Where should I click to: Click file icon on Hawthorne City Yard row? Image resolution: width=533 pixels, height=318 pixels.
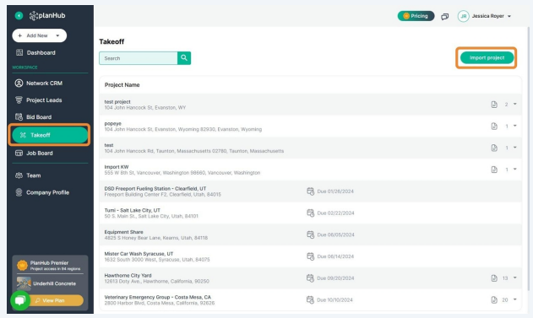pos(494,278)
